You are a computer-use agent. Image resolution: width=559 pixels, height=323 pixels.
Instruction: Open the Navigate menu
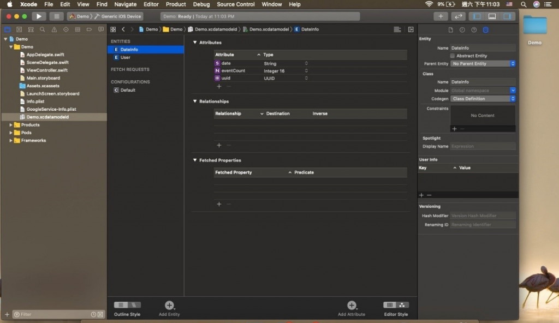[x=125, y=4]
